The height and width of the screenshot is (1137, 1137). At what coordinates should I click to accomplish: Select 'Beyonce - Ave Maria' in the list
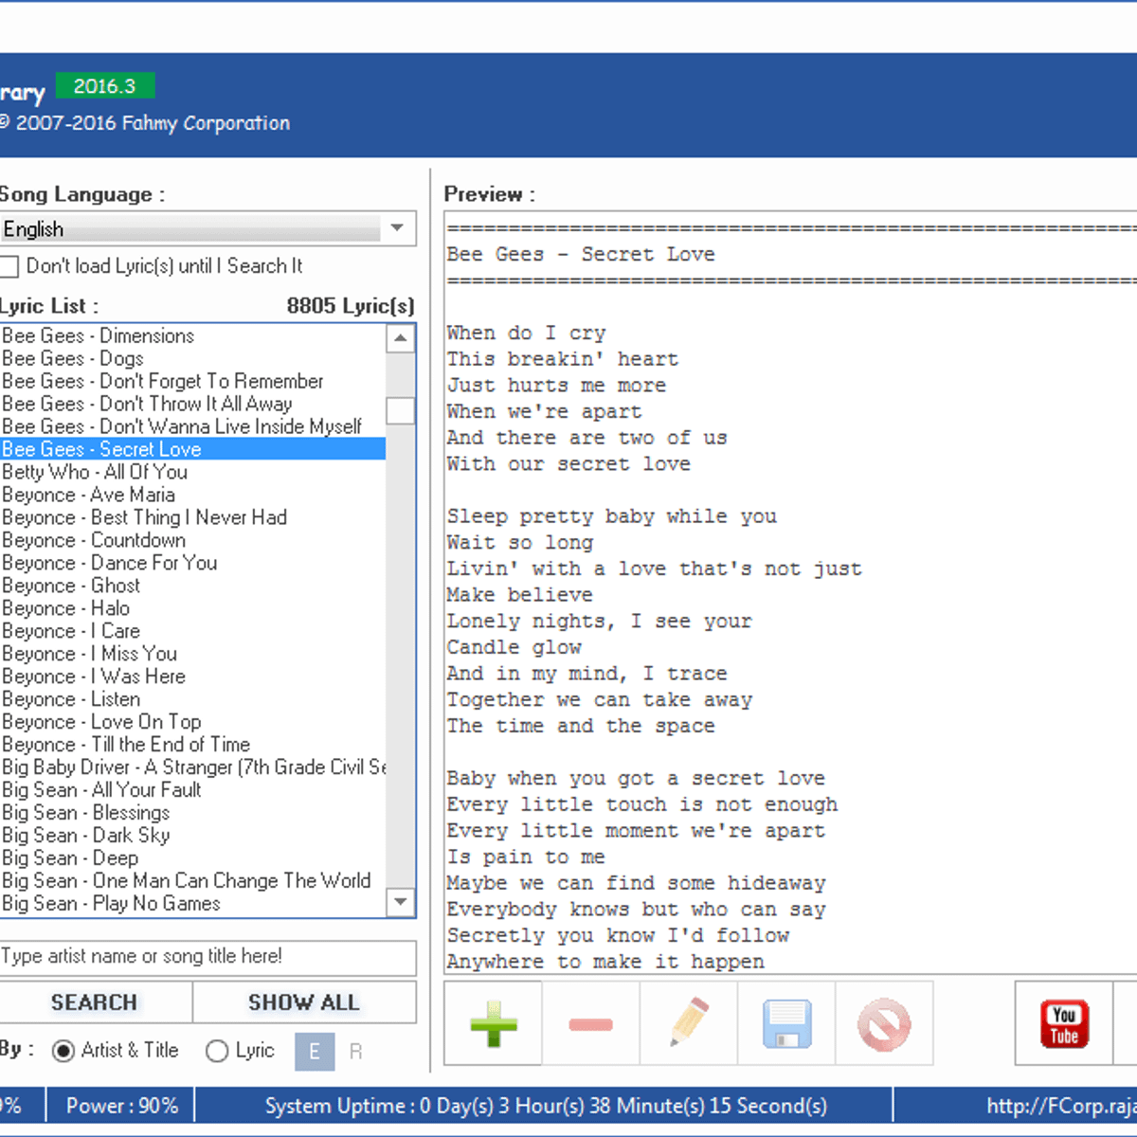[193, 495]
